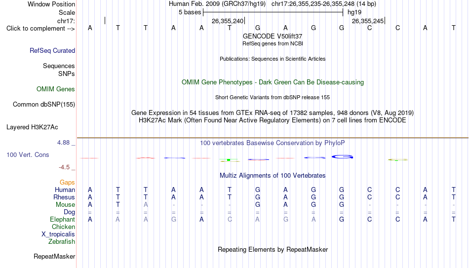Click the GENCODE V50lift37 track title
The height and width of the screenshot is (268, 469).
click(273, 36)
